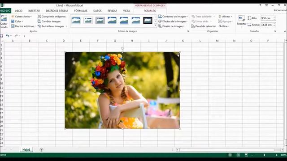Click the zoom out minus button
Viewport: 287px width, 161px height.
point(252,155)
